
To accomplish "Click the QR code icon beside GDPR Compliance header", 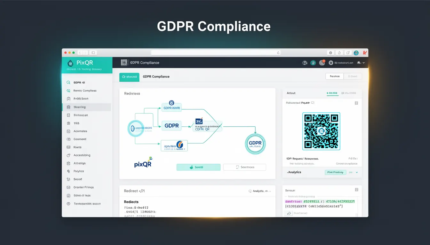I will click(x=124, y=63).
